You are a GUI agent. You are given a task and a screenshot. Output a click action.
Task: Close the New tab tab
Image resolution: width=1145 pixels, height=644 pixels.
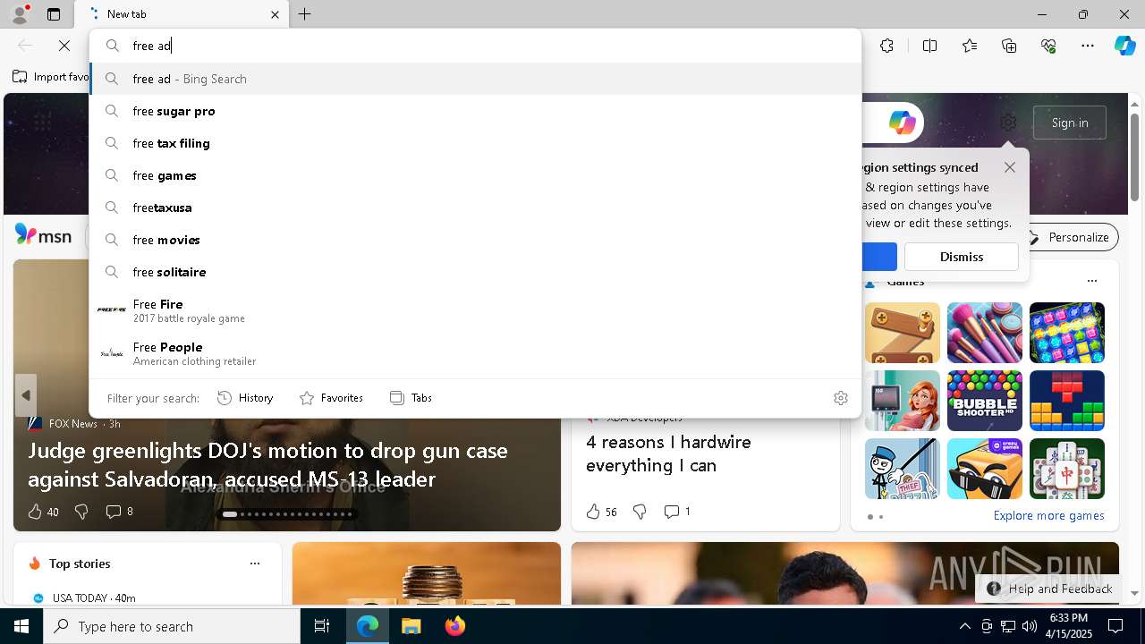[275, 14]
